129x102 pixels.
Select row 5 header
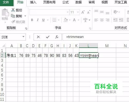[x=3, y=70]
